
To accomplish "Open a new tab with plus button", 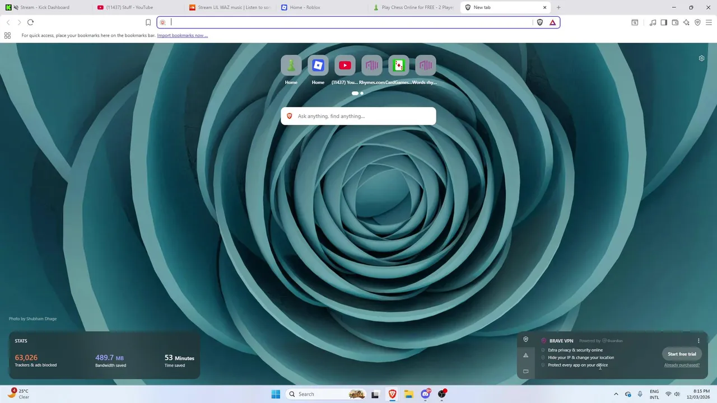I will [x=558, y=7].
